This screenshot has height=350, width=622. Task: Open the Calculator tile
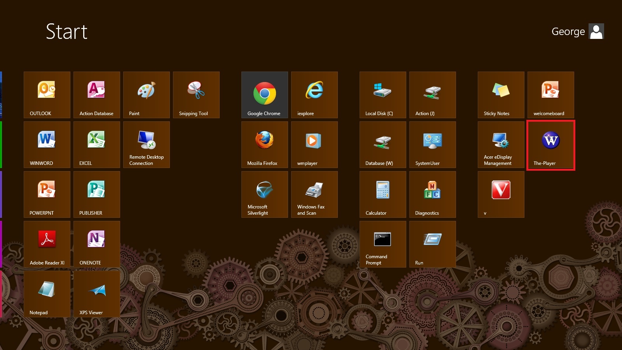click(x=383, y=194)
